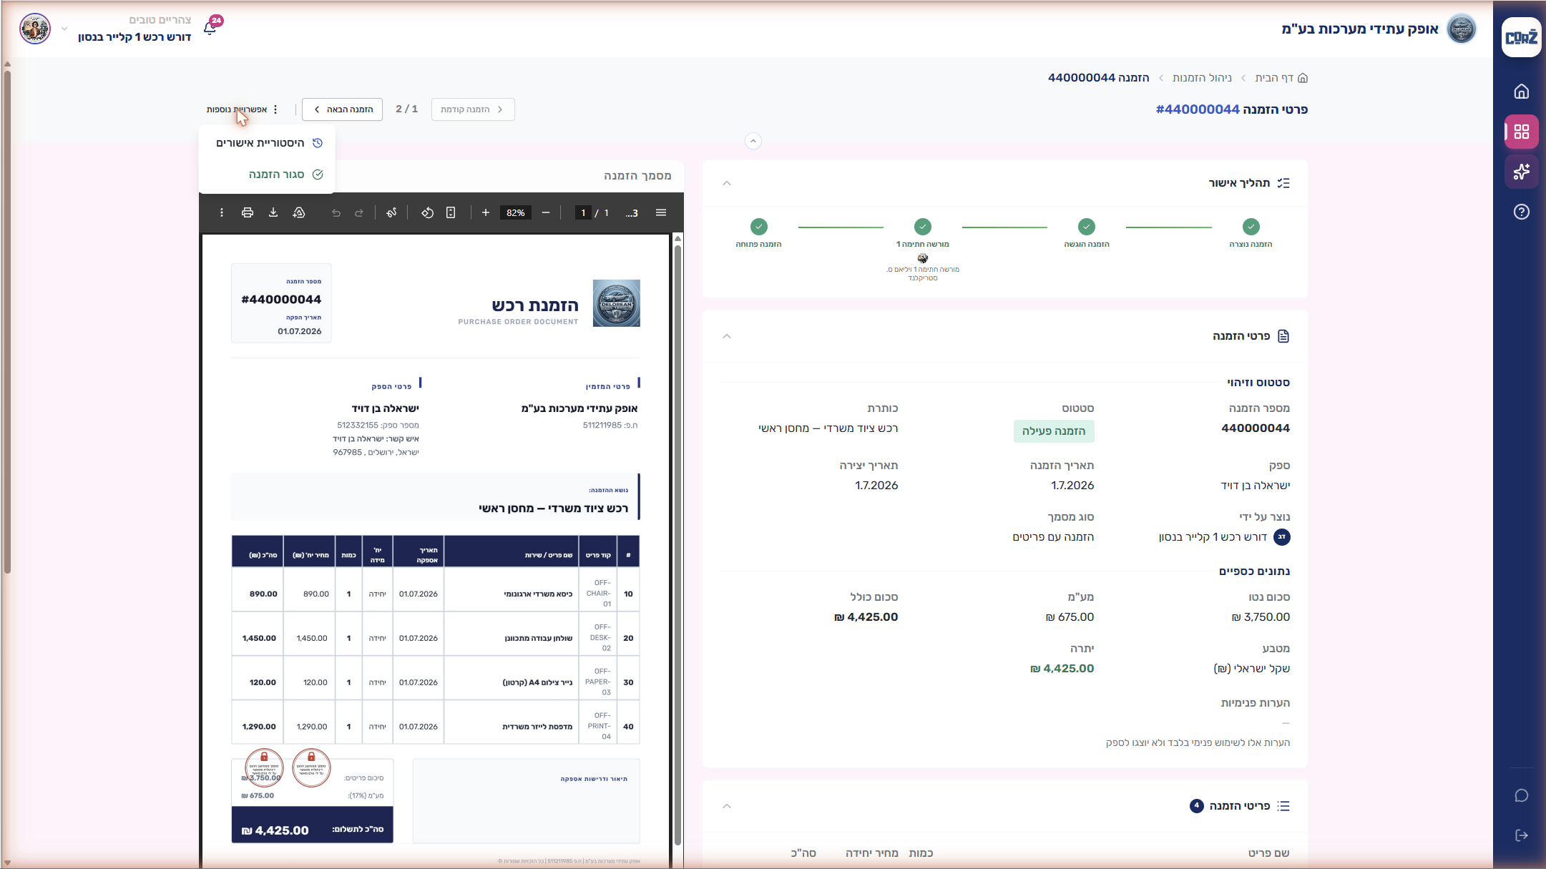Open the PDF sidebar hamburger menu

661,212
